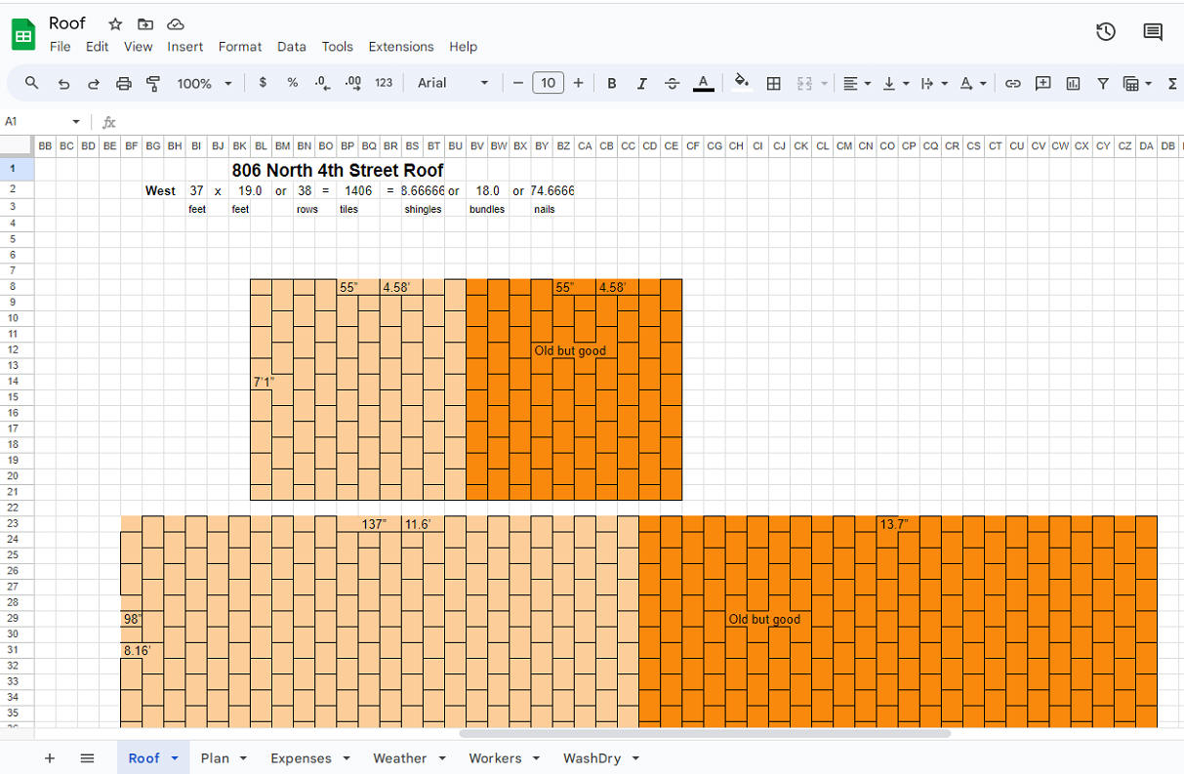Screen dimensions: 1184x774
Task: Click the insert chart icon
Action: 1073,84
